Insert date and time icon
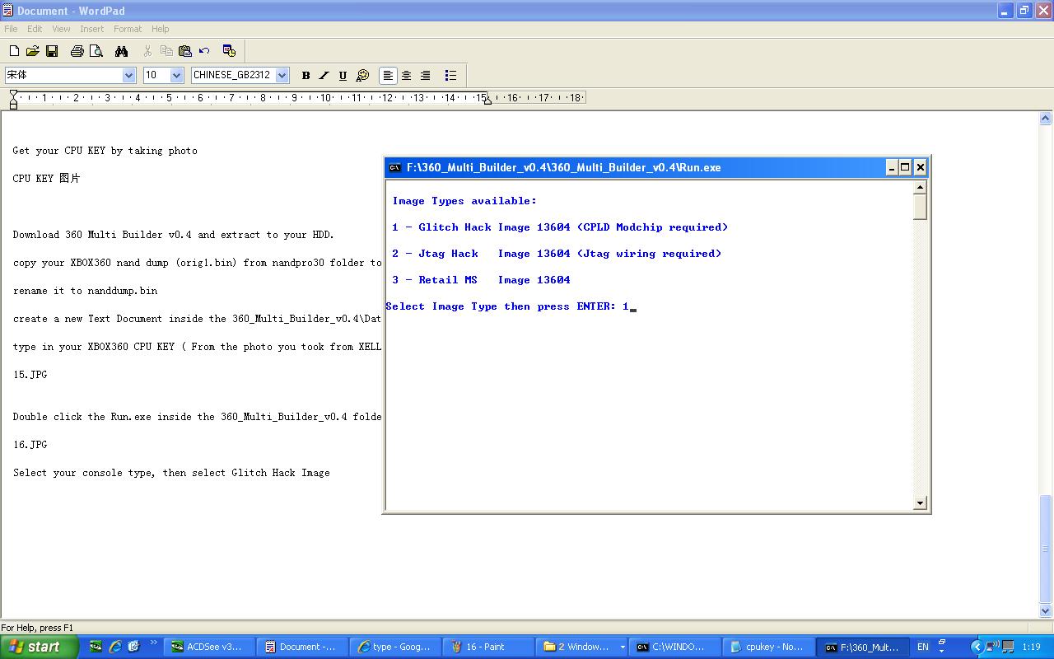The image size is (1054, 659). point(230,51)
